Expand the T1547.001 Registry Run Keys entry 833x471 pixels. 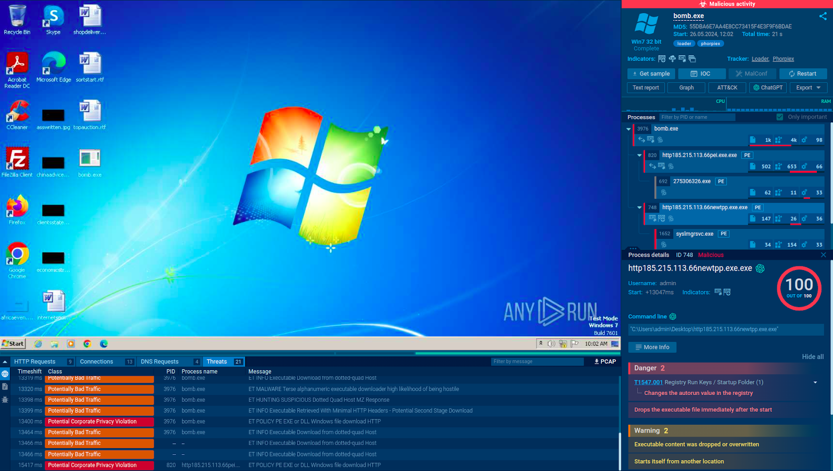point(815,383)
